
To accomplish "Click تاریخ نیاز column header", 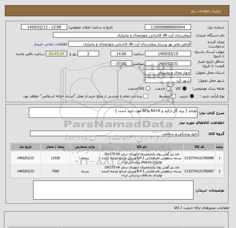I will coord(25,147).
